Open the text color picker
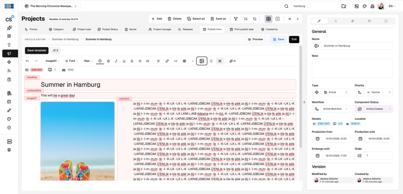This screenshot has width=403, height=194. [100, 61]
